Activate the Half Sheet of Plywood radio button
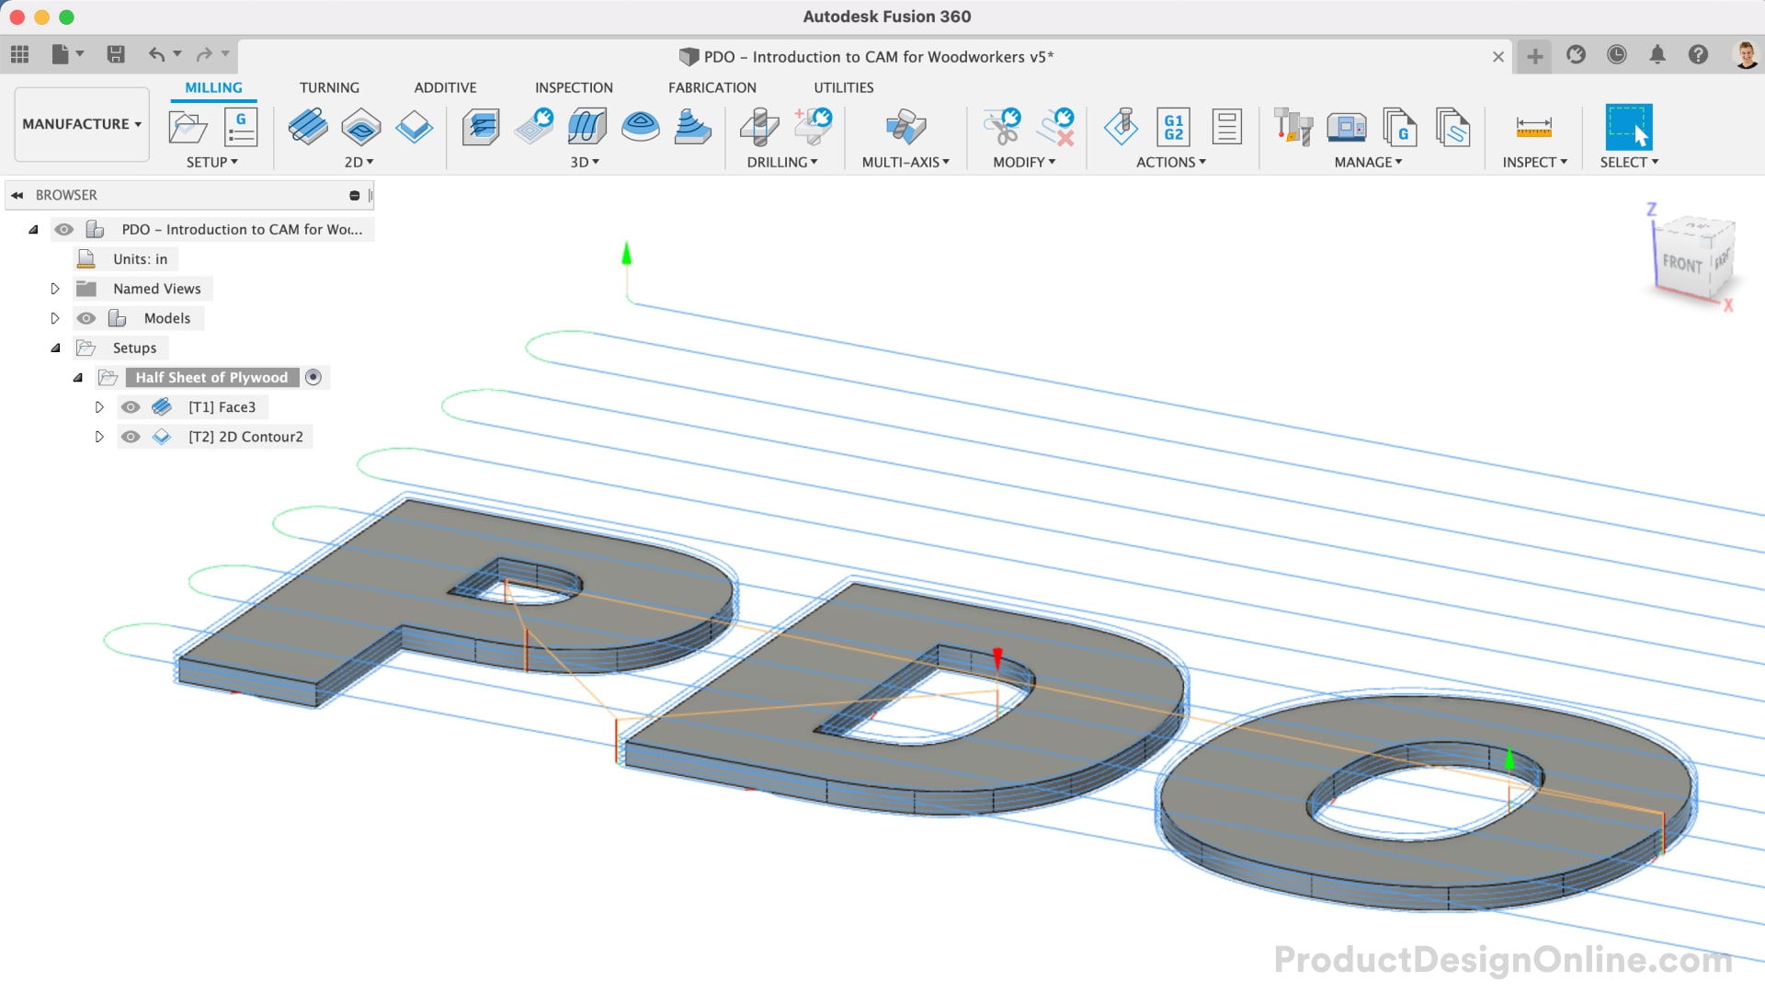Viewport: 1765px width, 993px height. point(313,377)
